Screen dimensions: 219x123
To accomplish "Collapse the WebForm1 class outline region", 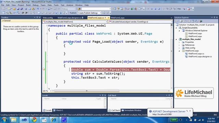I will [x=47, y=33].
